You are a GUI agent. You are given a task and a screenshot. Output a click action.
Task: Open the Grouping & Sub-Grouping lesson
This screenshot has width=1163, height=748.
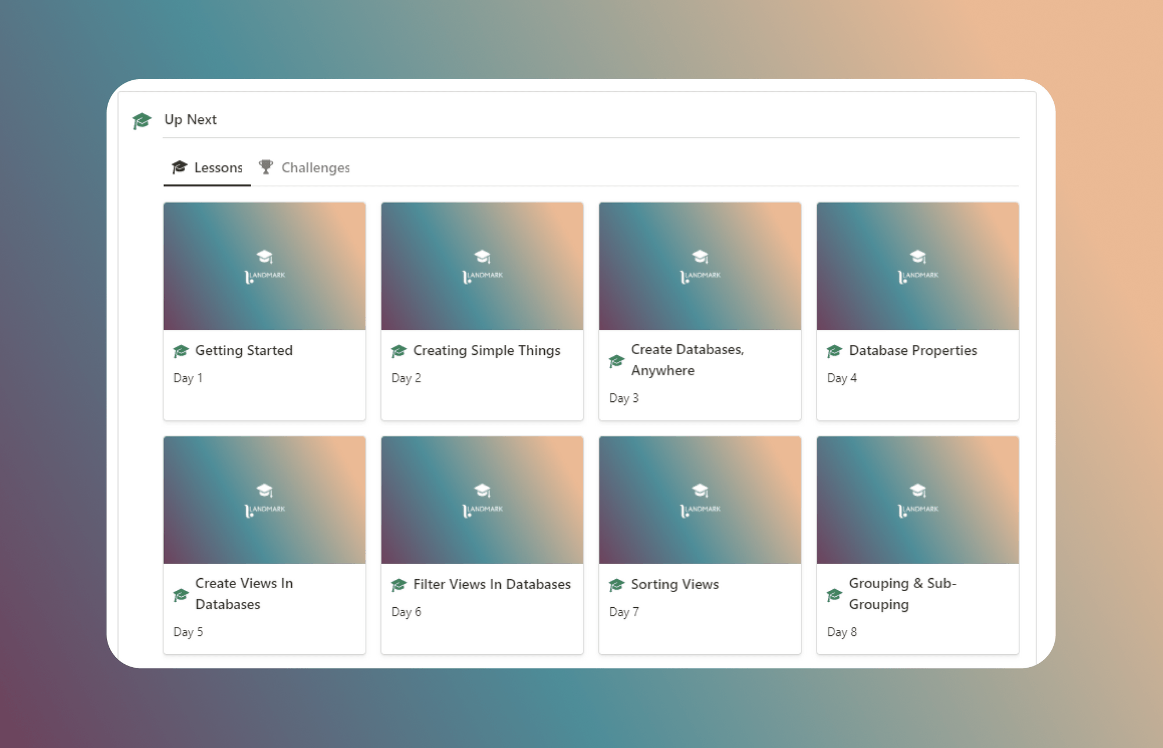point(918,544)
